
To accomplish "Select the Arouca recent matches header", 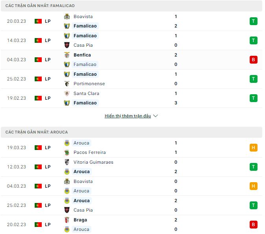I will tap(37, 132).
